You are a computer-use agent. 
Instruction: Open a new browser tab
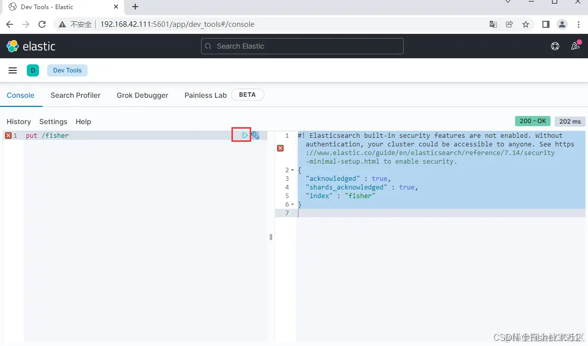(135, 7)
